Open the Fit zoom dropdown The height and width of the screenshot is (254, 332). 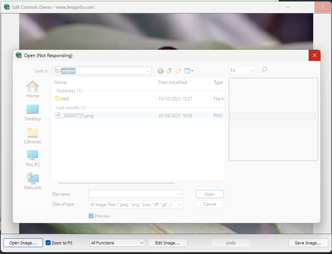point(252,70)
